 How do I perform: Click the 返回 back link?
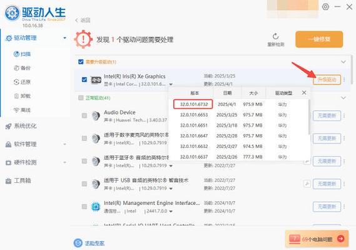click(83, 20)
